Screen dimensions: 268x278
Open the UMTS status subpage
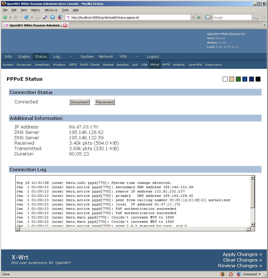click(73, 65)
